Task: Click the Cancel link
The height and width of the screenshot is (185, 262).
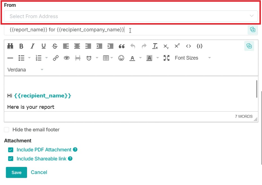Action: pos(39,172)
